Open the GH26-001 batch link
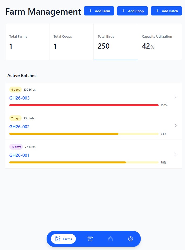 pyautogui.click(x=19, y=155)
